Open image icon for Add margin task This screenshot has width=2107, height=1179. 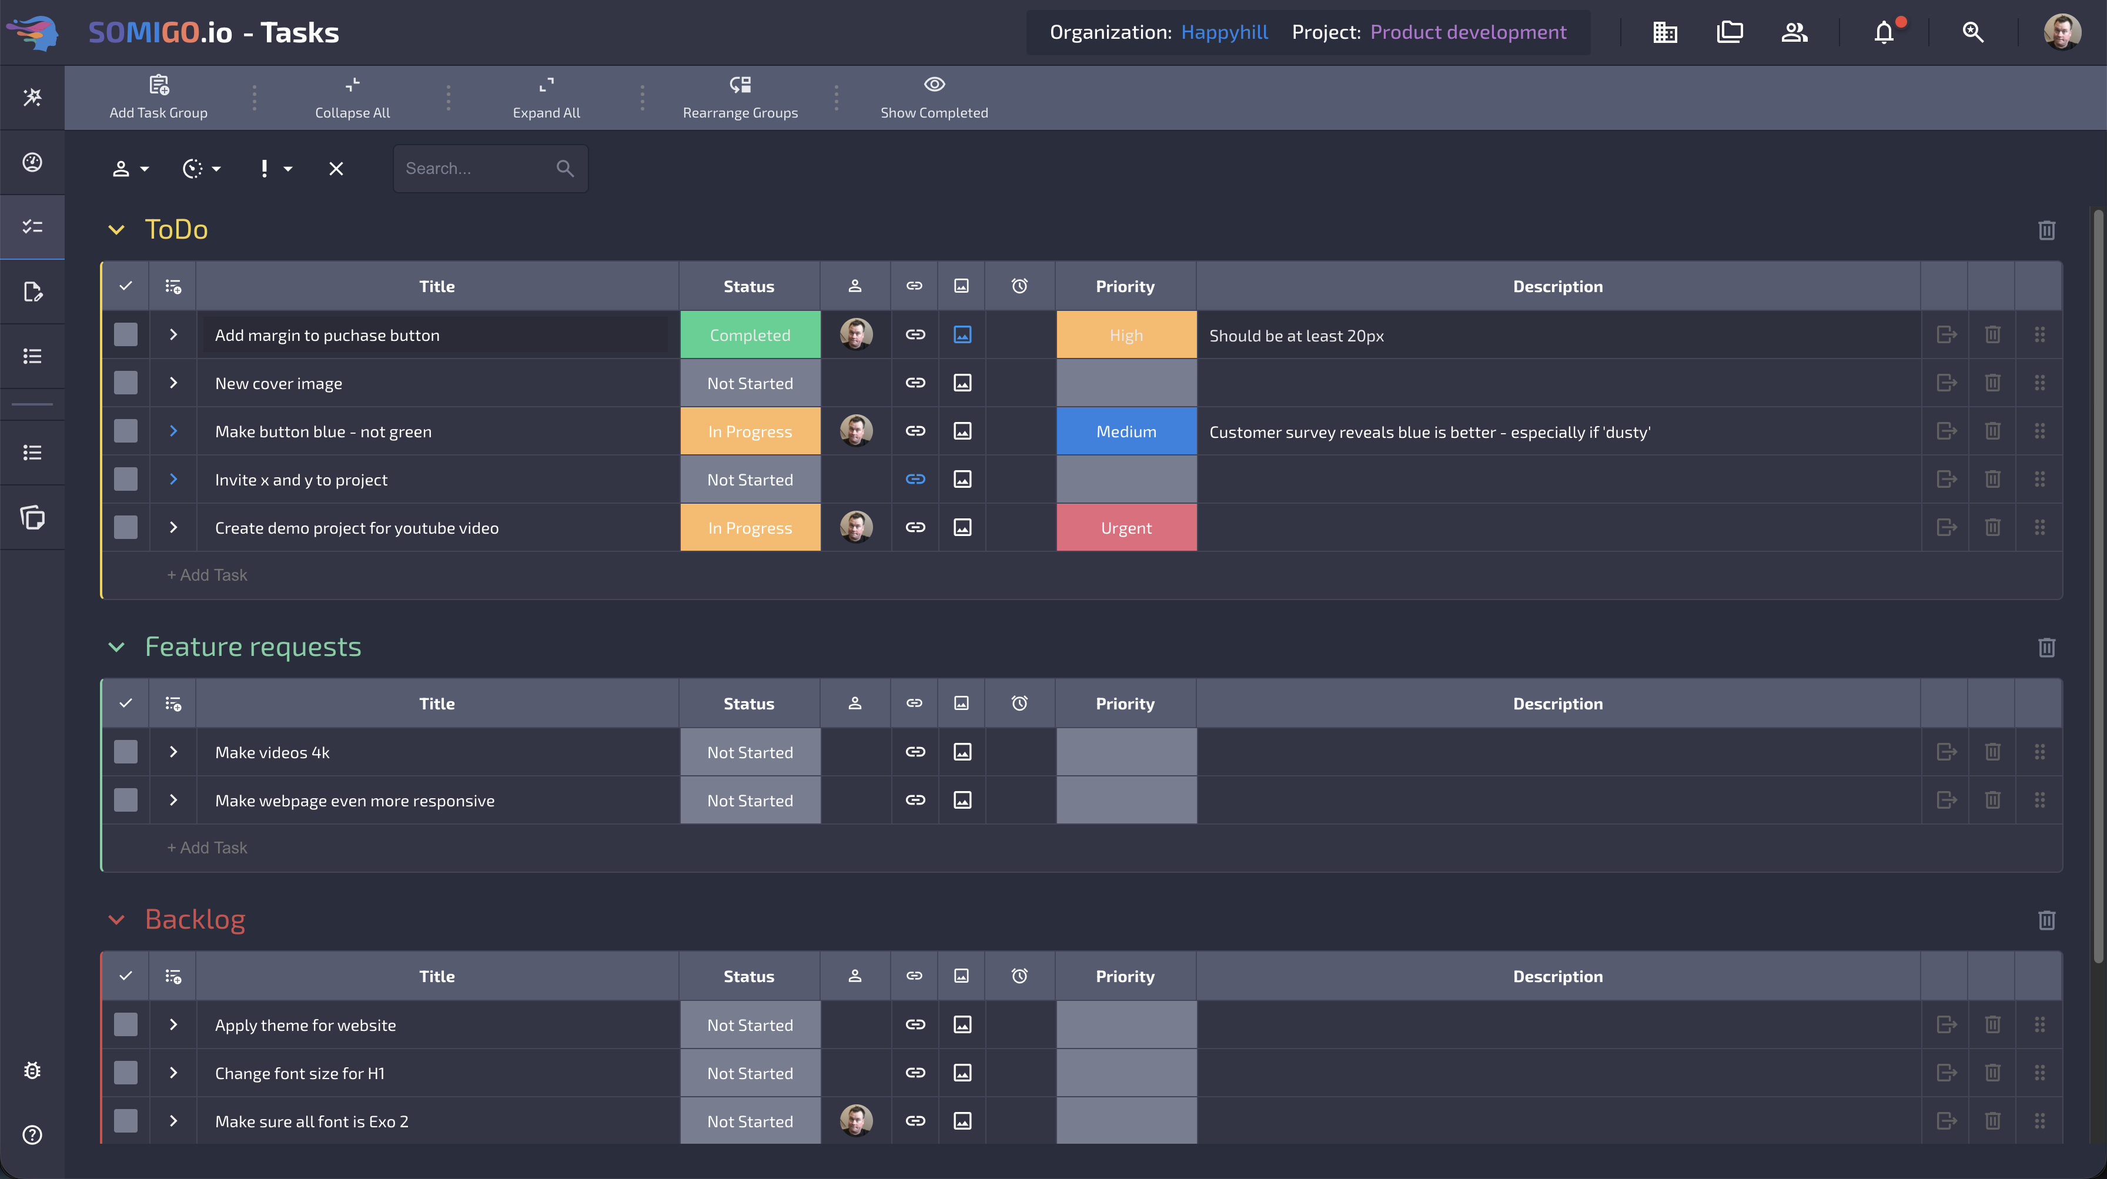[x=962, y=334]
